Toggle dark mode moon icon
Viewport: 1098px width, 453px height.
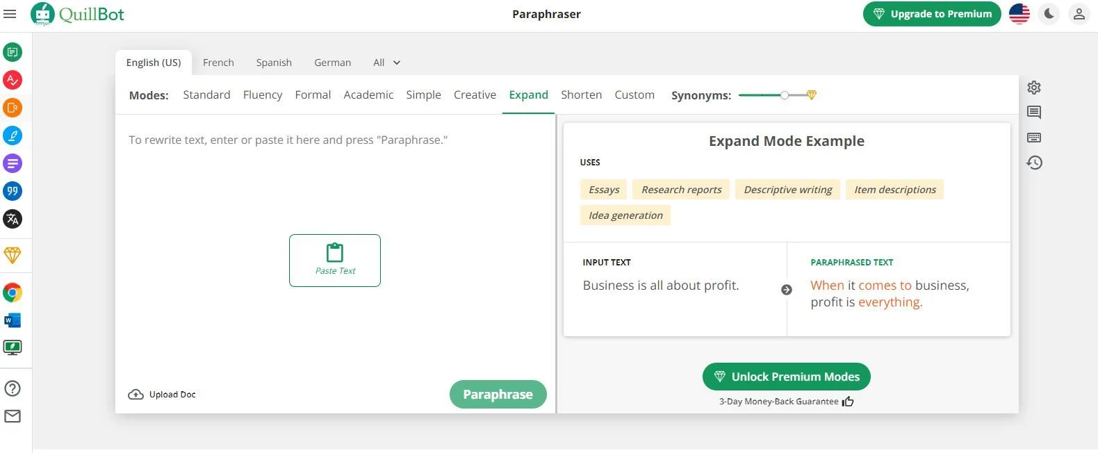point(1049,14)
